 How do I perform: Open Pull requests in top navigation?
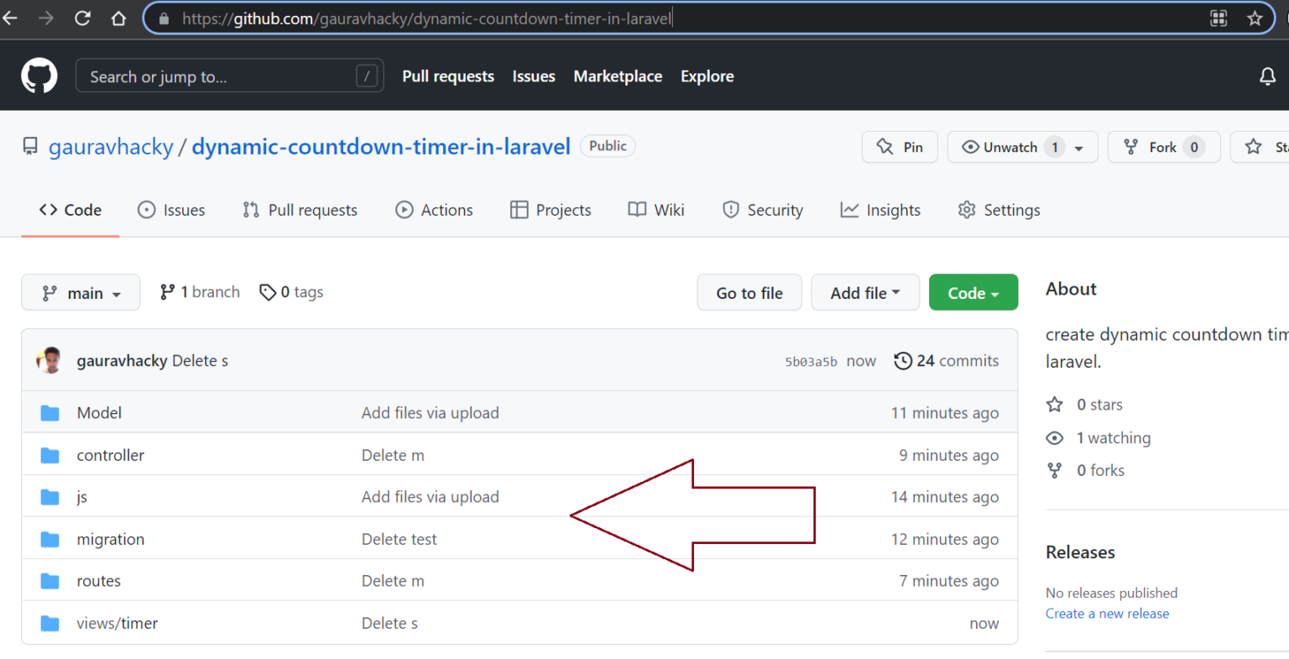[x=448, y=76]
